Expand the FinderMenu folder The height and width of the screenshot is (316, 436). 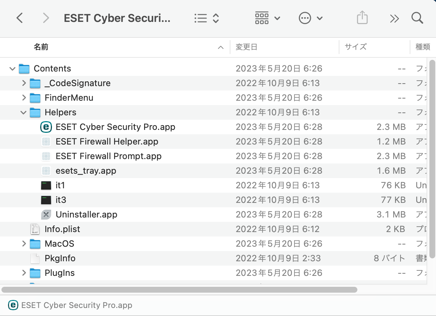24,98
